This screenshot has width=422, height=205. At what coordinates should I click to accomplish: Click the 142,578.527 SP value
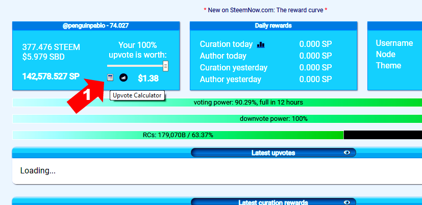point(51,76)
